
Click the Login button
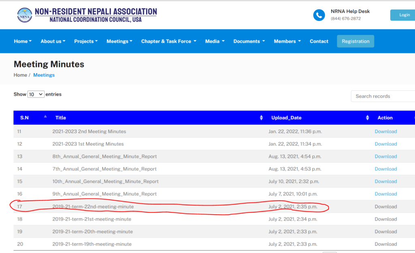tap(404, 15)
